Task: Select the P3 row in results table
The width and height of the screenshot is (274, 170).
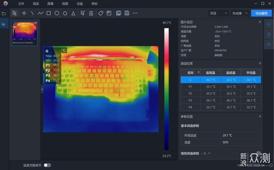Action: (221, 100)
